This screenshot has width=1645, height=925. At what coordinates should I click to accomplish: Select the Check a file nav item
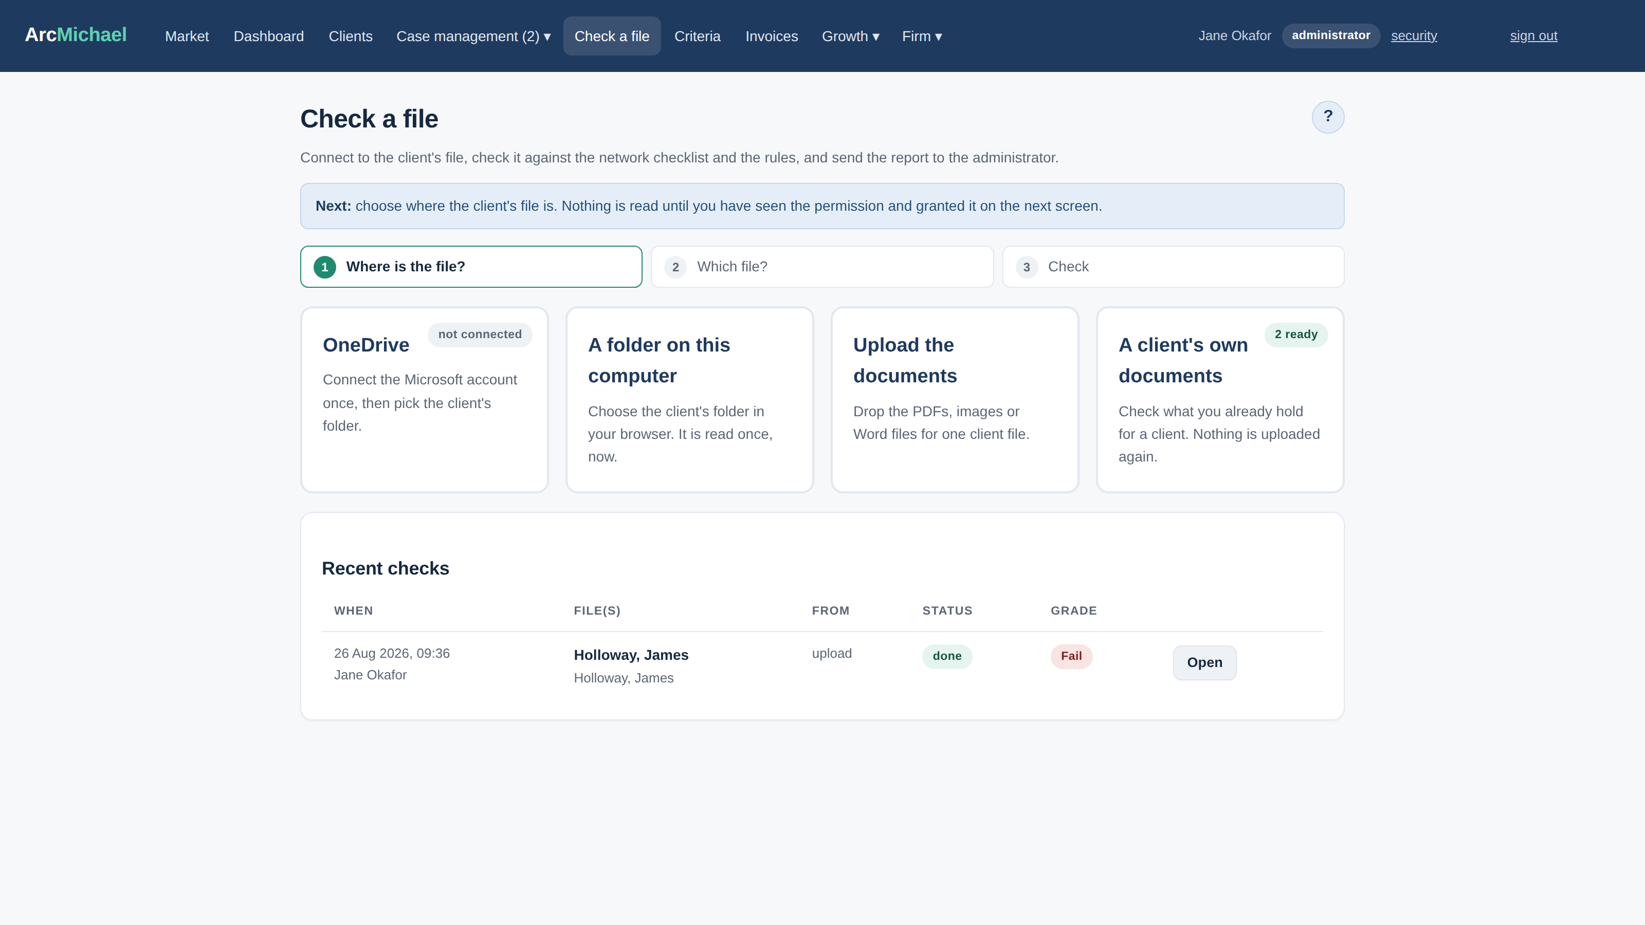tap(612, 36)
